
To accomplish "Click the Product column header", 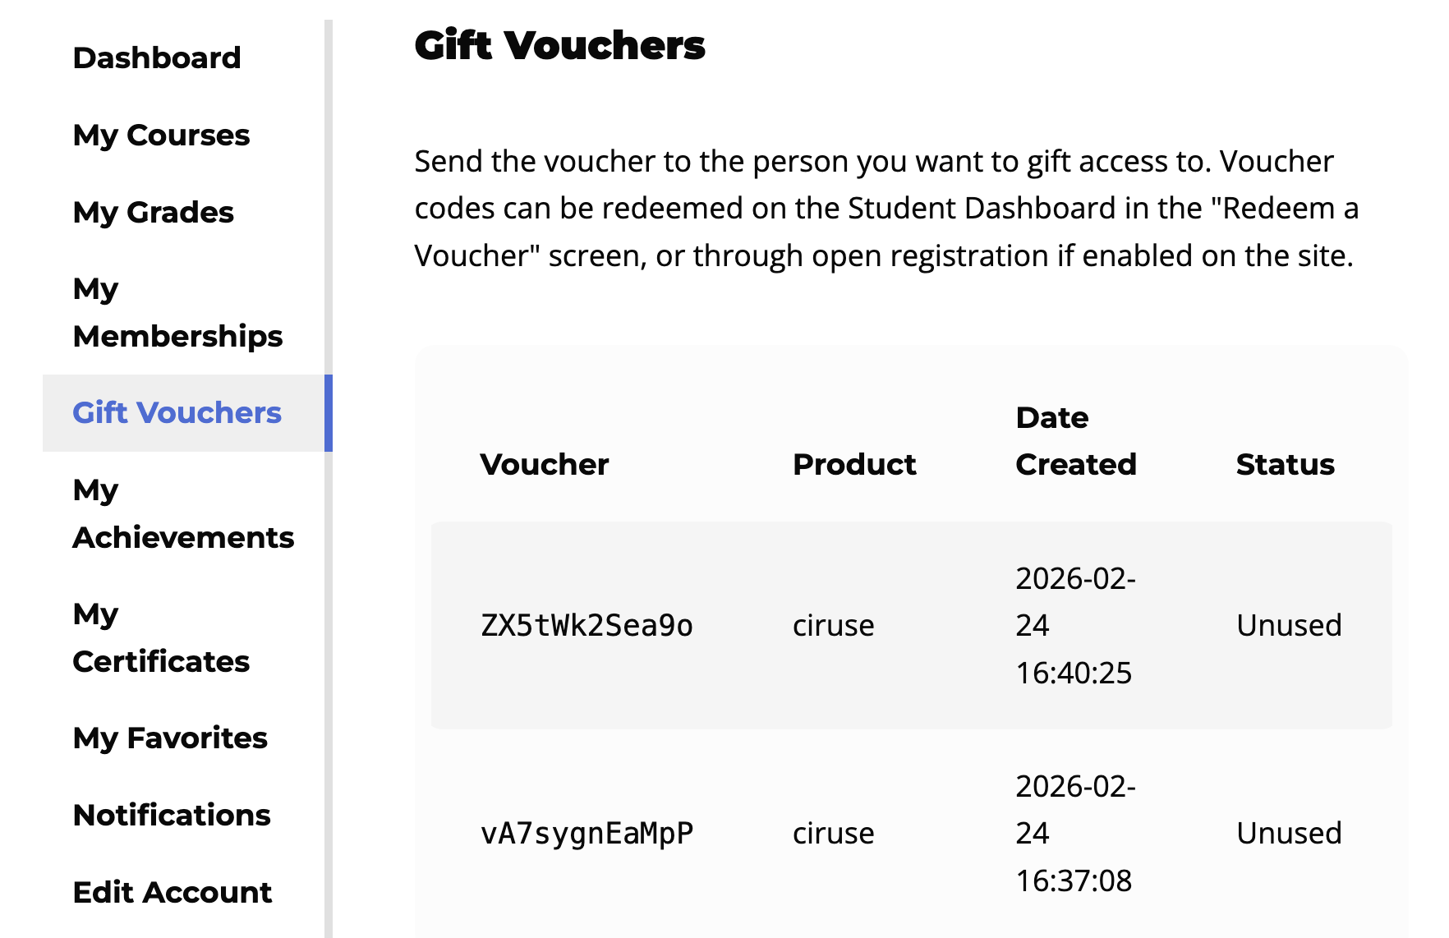I will pyautogui.click(x=854, y=465).
